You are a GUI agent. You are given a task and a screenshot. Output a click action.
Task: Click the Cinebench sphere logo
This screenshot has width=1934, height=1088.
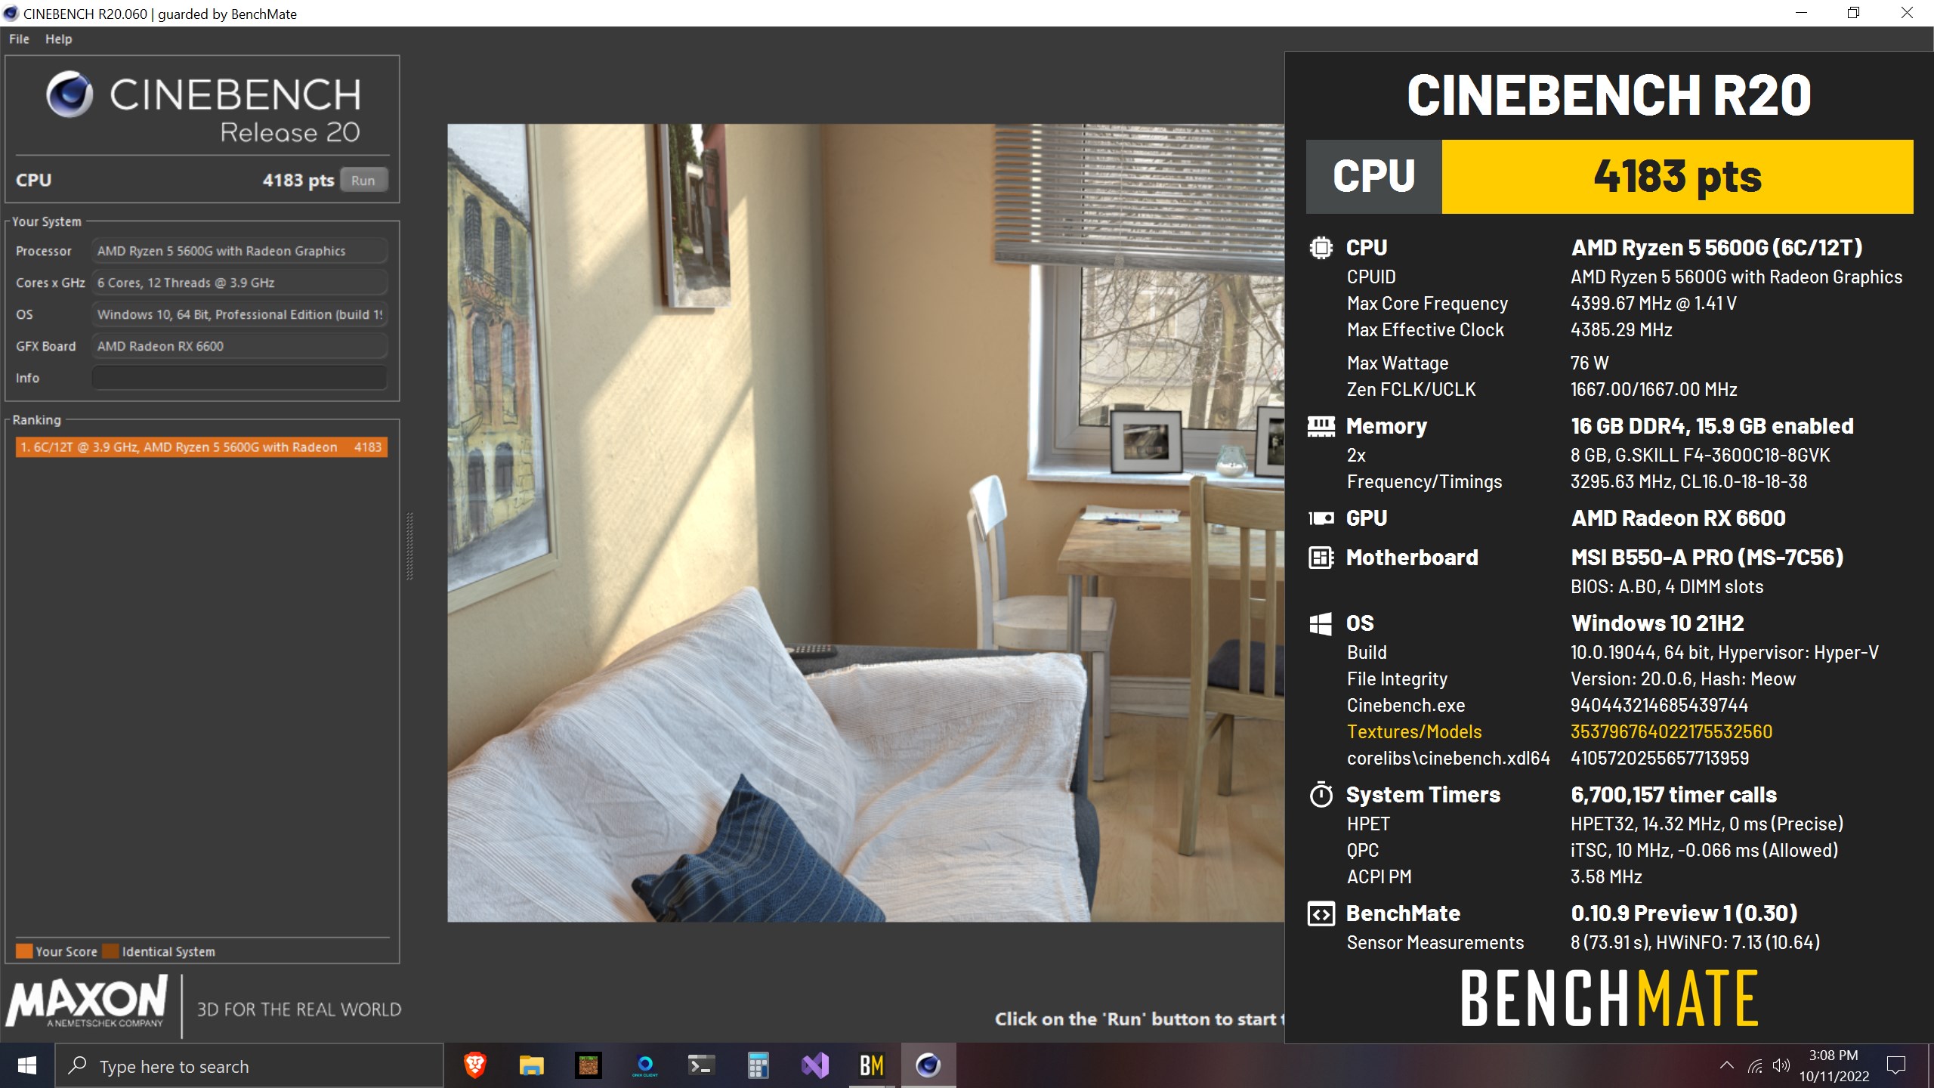[70, 95]
